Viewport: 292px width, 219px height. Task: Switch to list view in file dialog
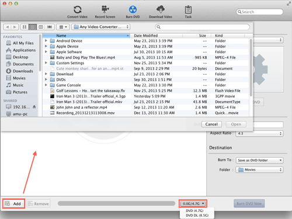click(33, 27)
